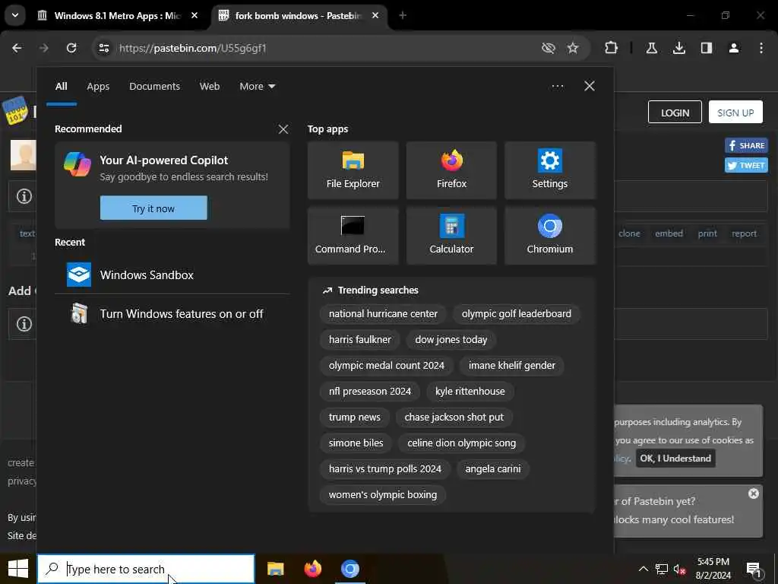
Task: Open Settings from Top apps
Action: [550, 170]
